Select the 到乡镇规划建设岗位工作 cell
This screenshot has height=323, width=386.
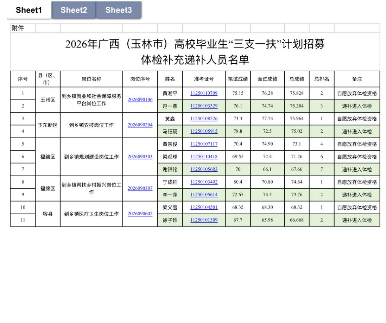tap(91, 157)
